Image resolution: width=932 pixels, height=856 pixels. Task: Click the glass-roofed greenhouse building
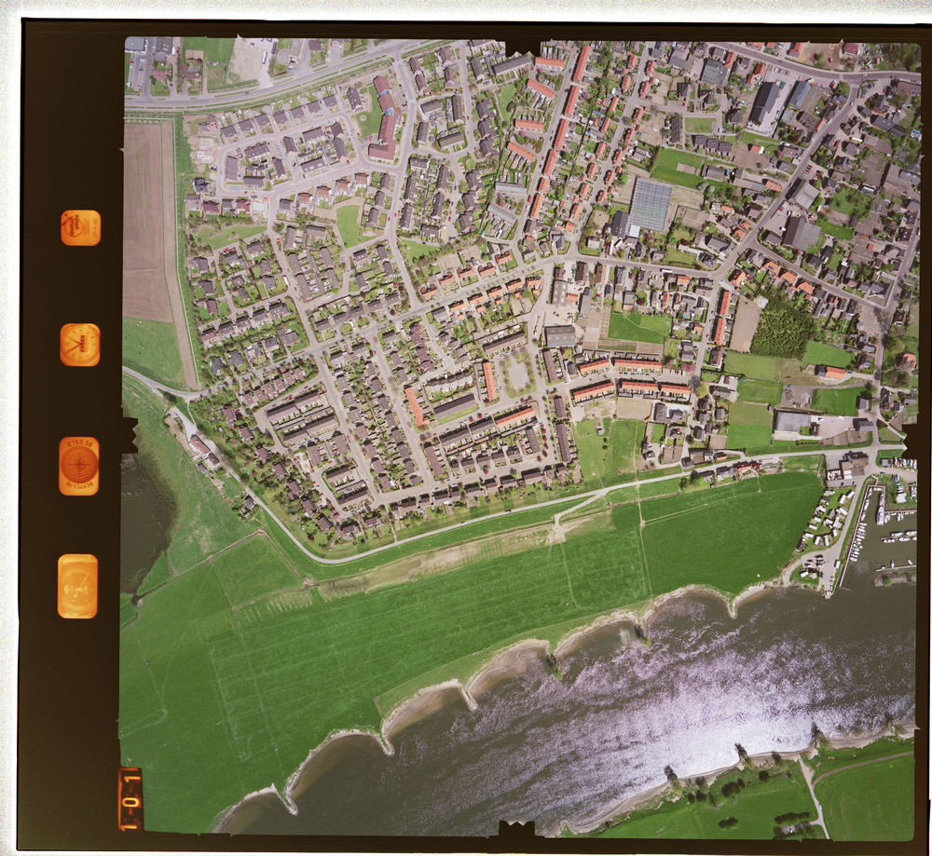[651, 204]
